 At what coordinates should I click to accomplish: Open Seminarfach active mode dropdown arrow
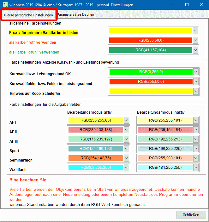click(126, 158)
